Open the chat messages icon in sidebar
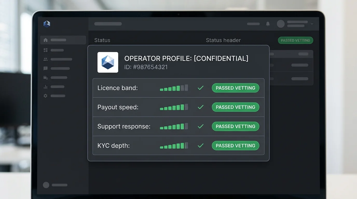Viewport: 357px width, 199px height. click(46, 68)
